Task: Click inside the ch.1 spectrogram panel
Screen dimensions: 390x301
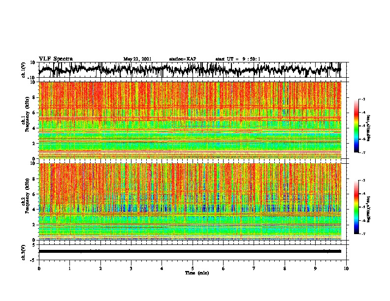Action: 190,120
